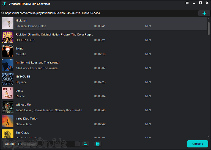Click the MP3 format label in I'm Sorry row
The width and height of the screenshot is (211, 150).
point(148,68)
